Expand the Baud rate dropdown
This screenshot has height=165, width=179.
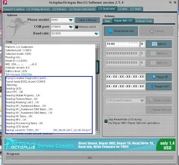pyautogui.click(x=96, y=34)
